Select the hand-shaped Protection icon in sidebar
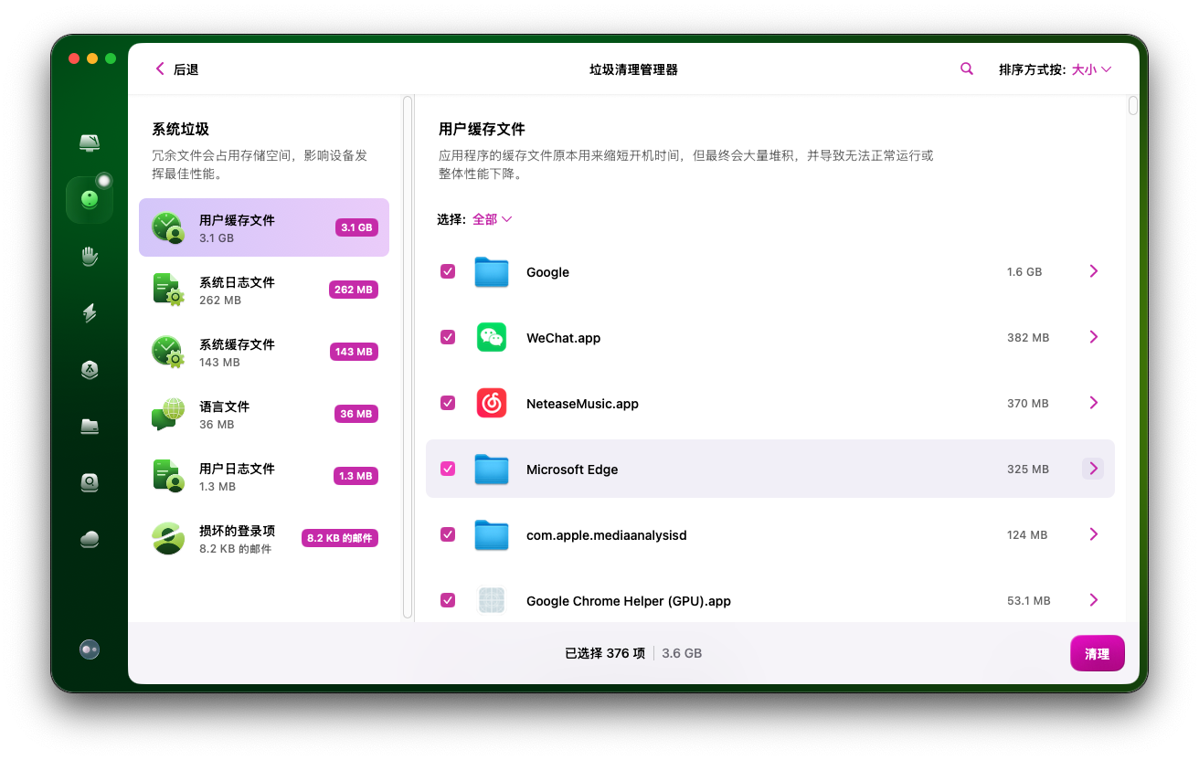 90,257
